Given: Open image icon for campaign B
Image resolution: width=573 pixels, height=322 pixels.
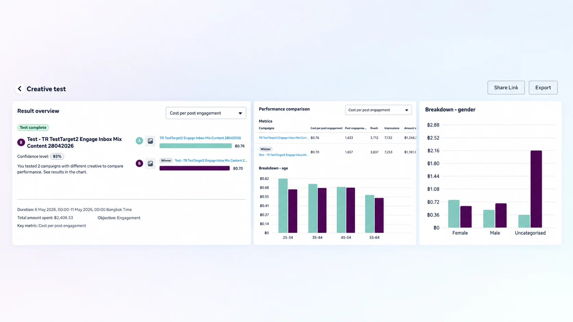Looking at the screenshot, I should 150,164.
